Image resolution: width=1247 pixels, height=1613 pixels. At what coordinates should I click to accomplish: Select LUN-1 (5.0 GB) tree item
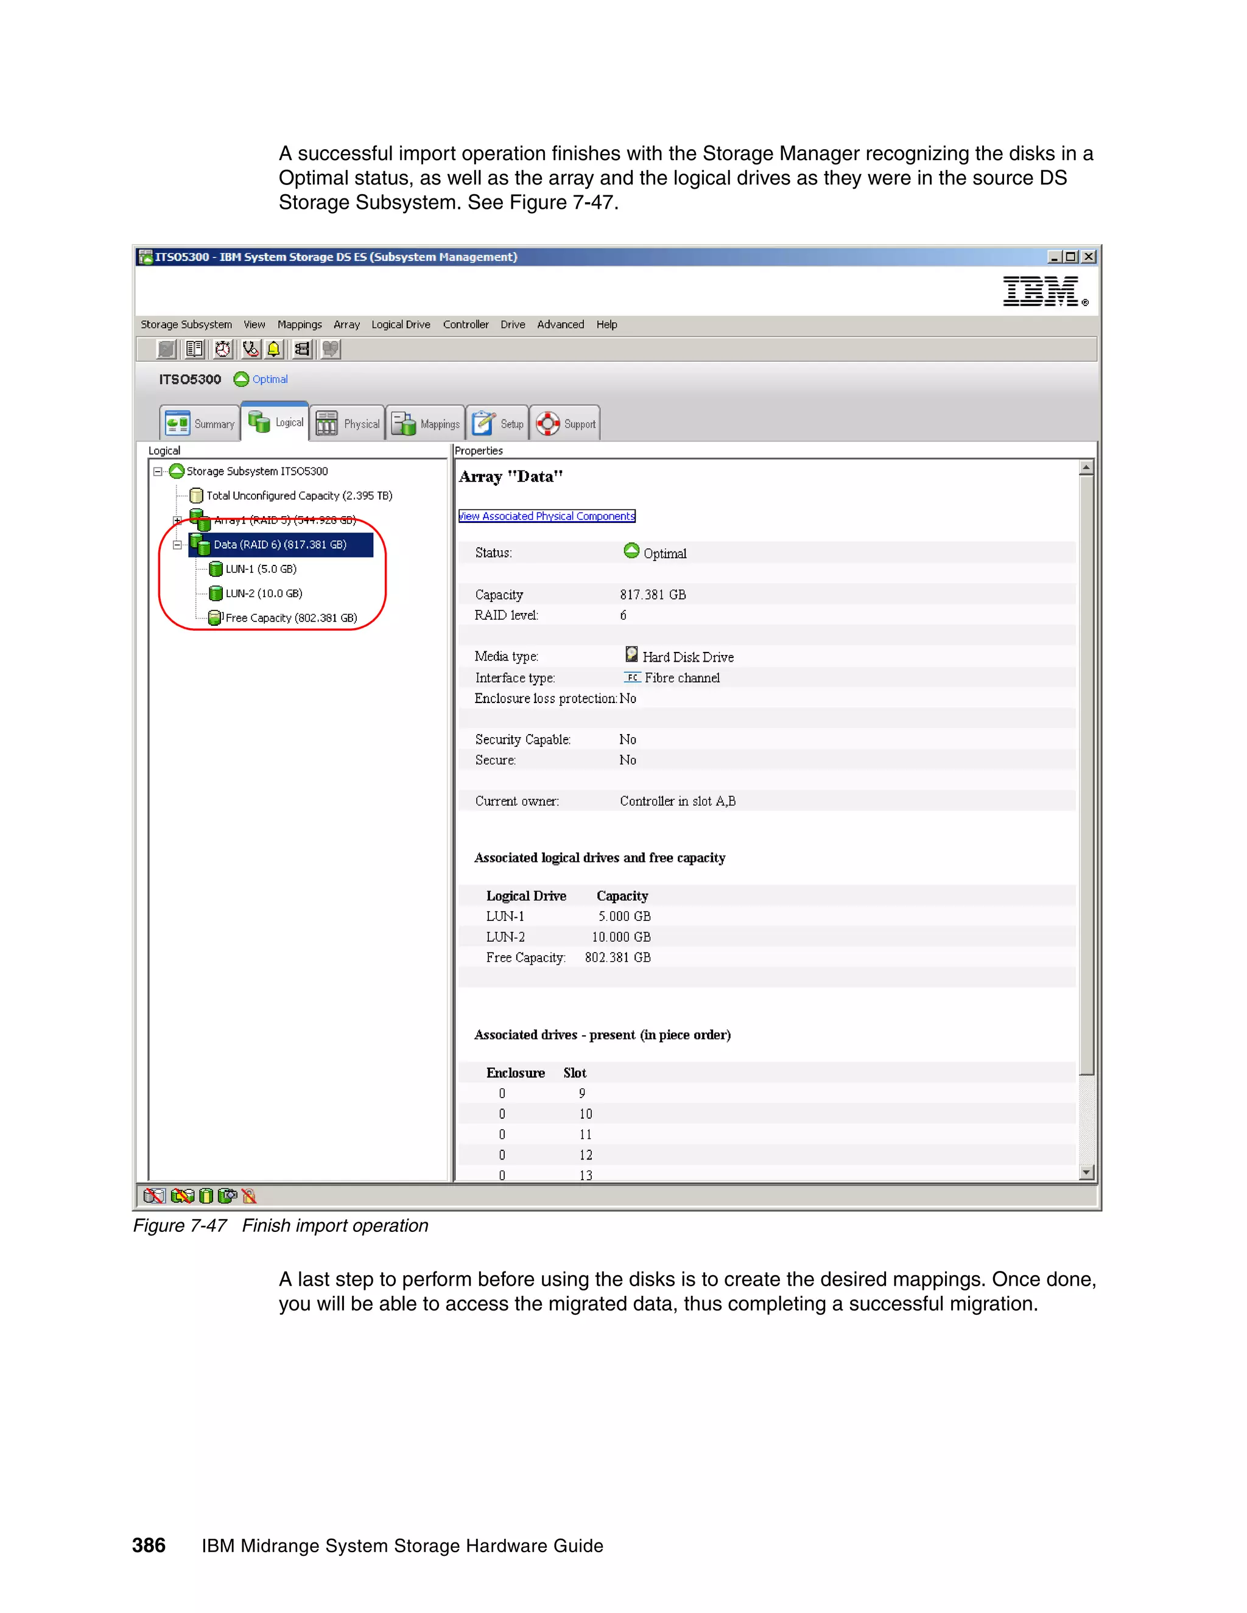coord(261,569)
